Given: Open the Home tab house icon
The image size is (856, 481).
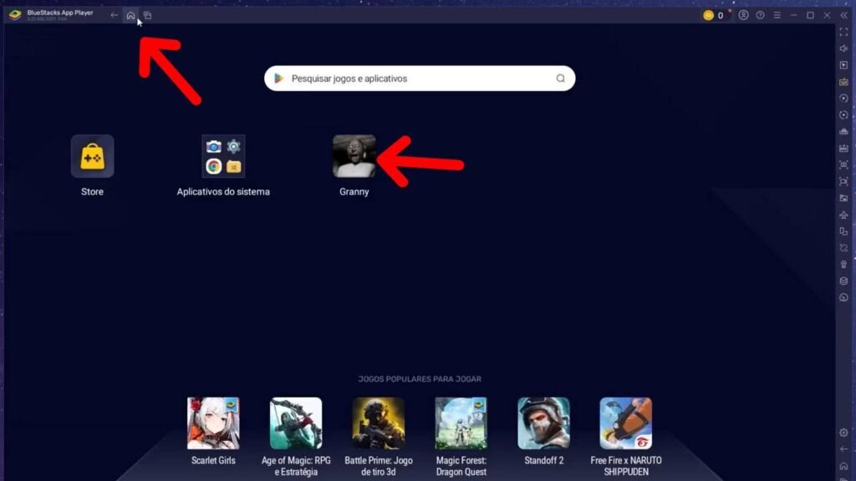Looking at the screenshot, I should pos(130,15).
